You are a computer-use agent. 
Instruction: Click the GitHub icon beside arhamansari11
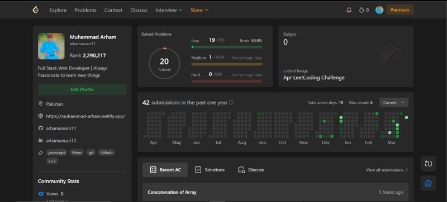(40, 128)
